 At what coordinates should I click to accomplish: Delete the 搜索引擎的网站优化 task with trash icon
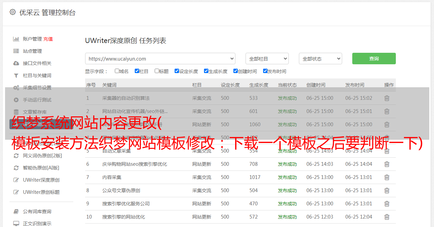[387, 217]
